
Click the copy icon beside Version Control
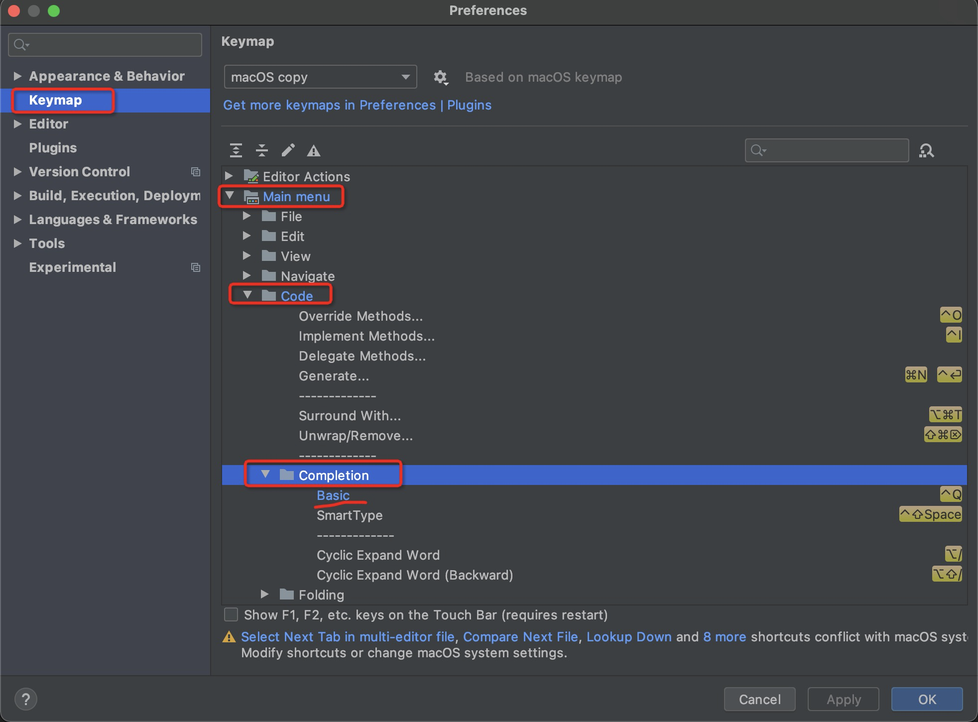point(195,172)
